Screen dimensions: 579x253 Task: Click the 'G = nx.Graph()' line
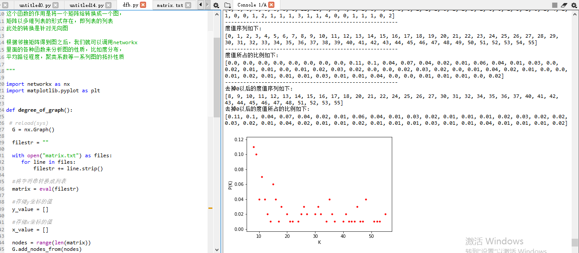[33, 130]
